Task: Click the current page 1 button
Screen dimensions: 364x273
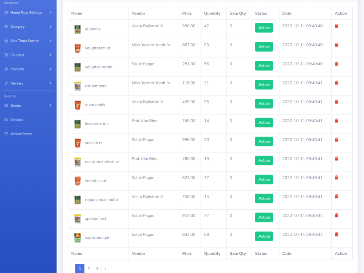Action: click(80, 269)
